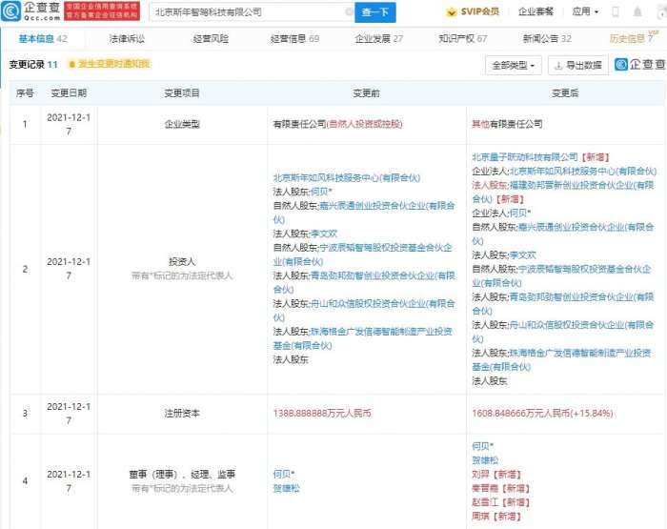Enable 发生变更时通知我 change notification
The width and height of the screenshot is (667, 529).
pos(112,64)
